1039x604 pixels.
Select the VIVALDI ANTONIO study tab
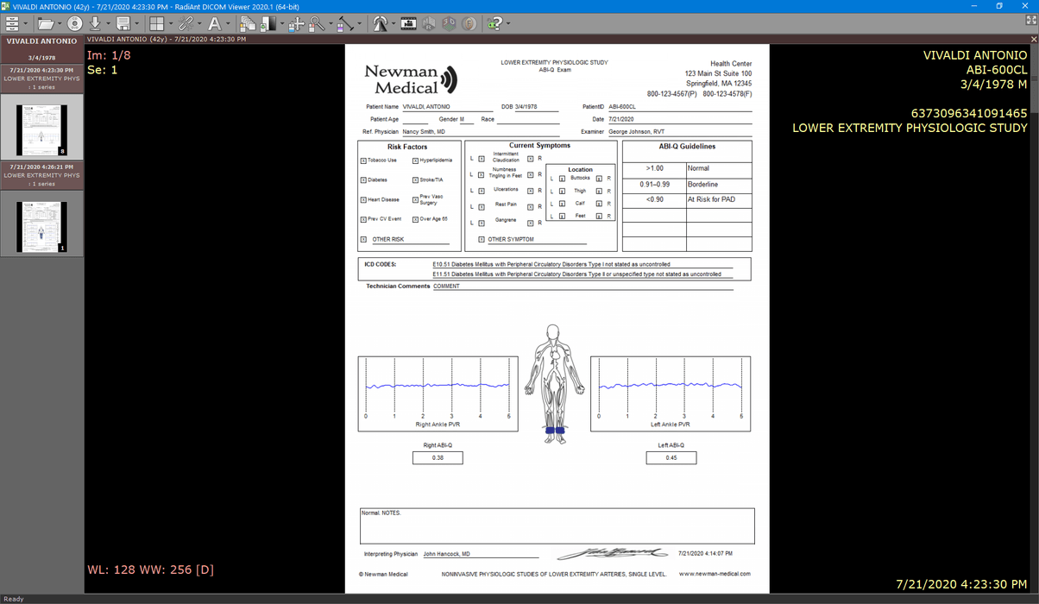pyautogui.click(x=41, y=41)
